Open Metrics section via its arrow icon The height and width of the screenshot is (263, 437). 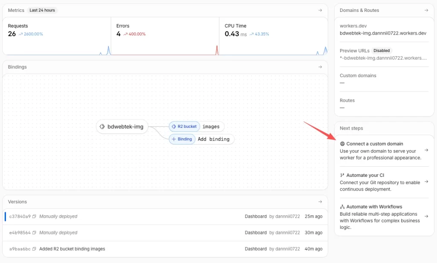coord(320,10)
